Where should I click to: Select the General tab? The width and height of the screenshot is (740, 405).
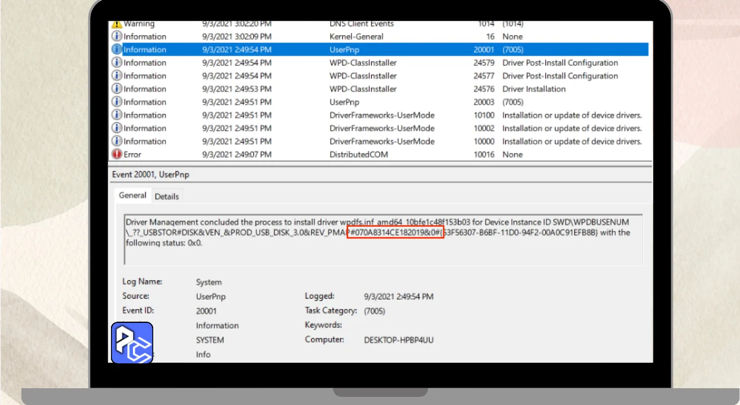tap(132, 196)
